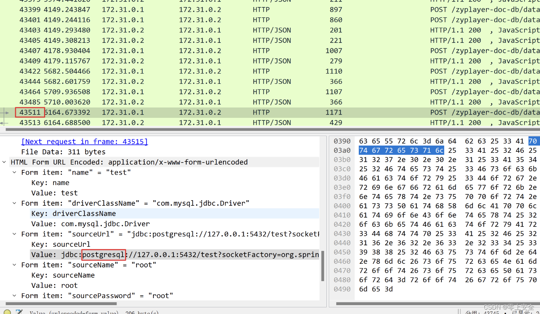Click destination 172.31.0.2 in packet 43399
Viewport: 540px width, 314px height.
pyautogui.click(x=200, y=10)
